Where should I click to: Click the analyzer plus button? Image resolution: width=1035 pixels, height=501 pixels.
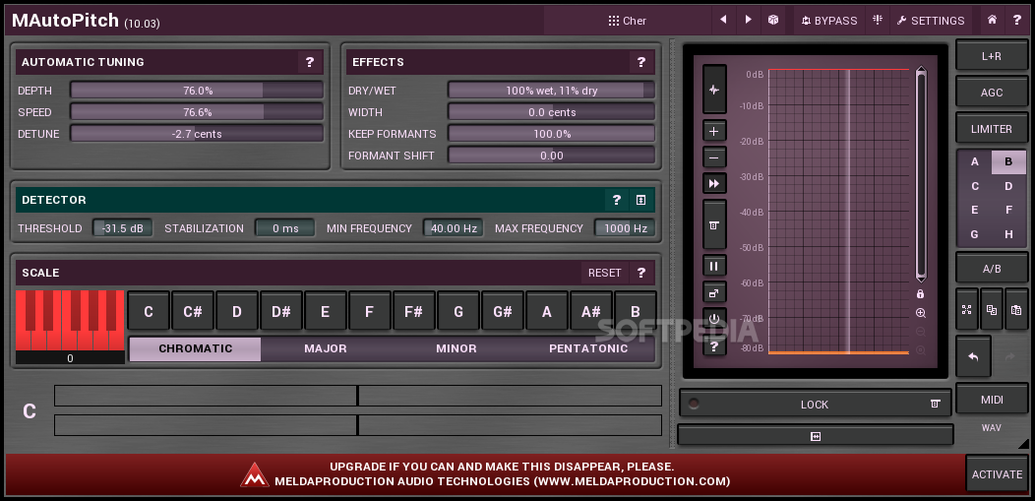click(x=714, y=131)
